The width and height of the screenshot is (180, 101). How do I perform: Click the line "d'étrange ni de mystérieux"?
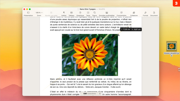(91, 22)
